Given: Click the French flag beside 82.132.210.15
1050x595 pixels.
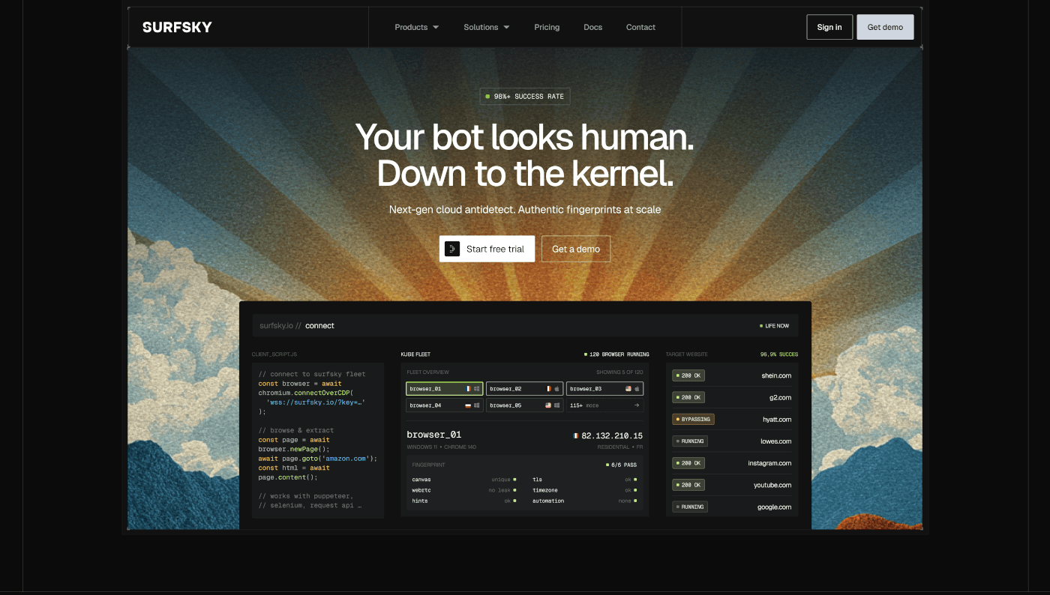Looking at the screenshot, I should point(576,435).
